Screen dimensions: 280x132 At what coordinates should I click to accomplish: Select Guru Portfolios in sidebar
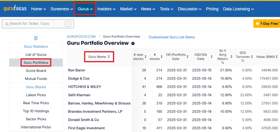tap(36, 63)
